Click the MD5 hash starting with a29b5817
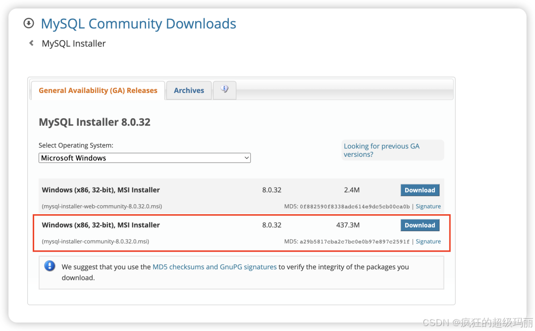Image resolution: width=535 pixels, height=331 pixels. point(355,241)
